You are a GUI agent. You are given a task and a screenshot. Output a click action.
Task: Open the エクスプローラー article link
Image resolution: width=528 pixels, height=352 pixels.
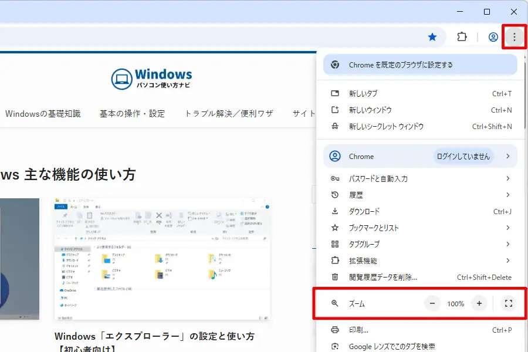tap(156, 337)
